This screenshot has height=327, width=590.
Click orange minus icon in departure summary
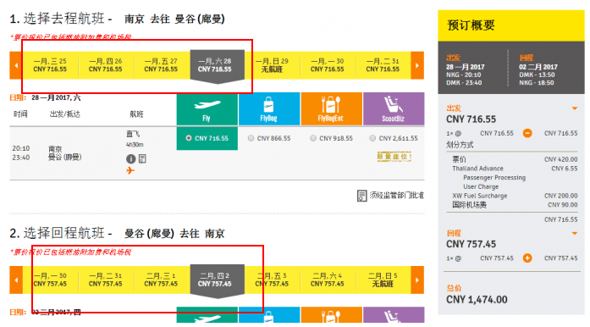pyautogui.click(x=527, y=133)
